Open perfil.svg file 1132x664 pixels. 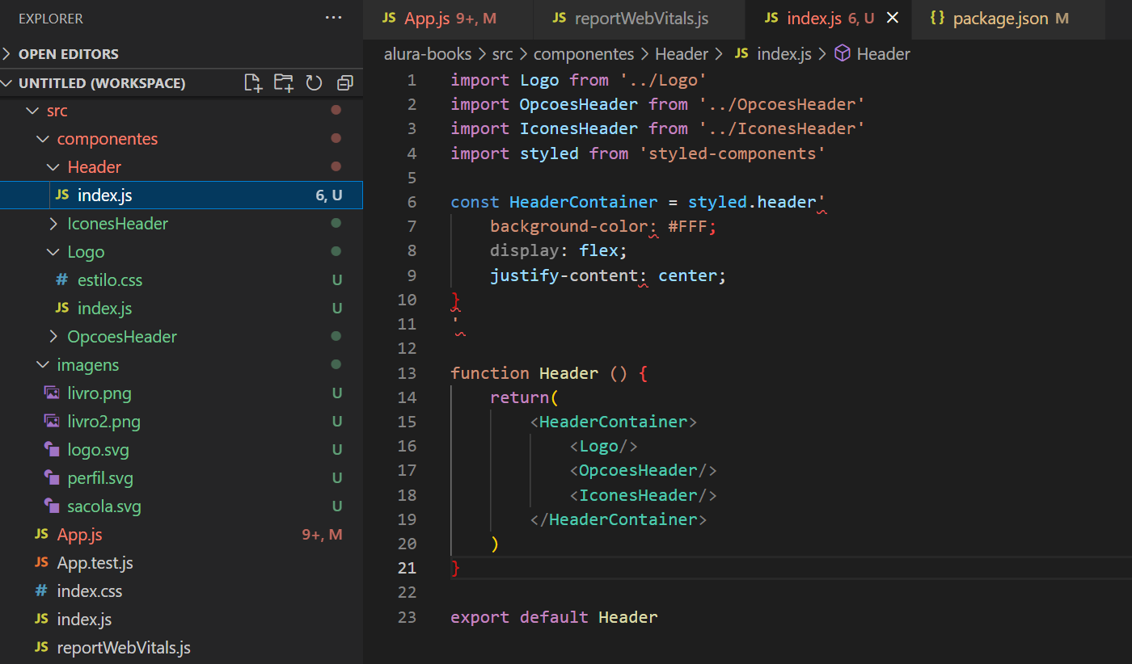pos(181,478)
